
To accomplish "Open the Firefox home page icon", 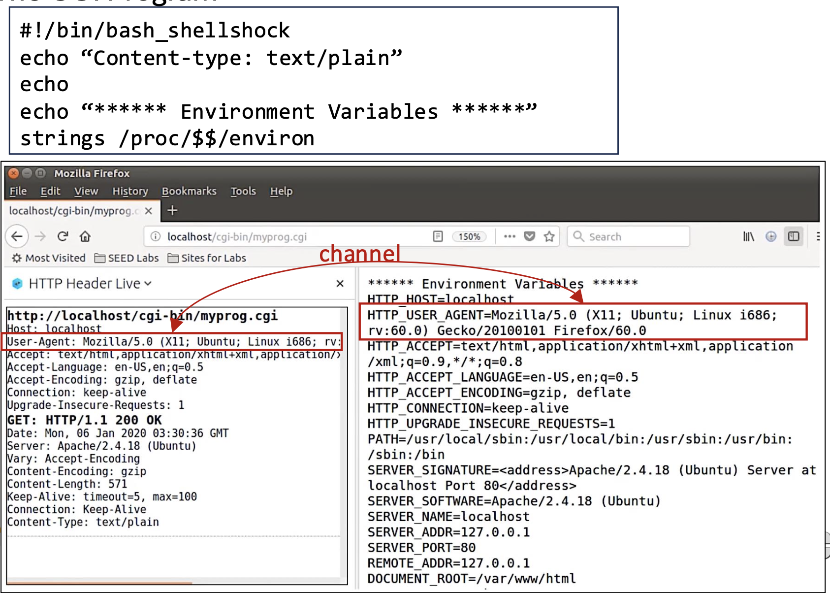I will tap(85, 236).
